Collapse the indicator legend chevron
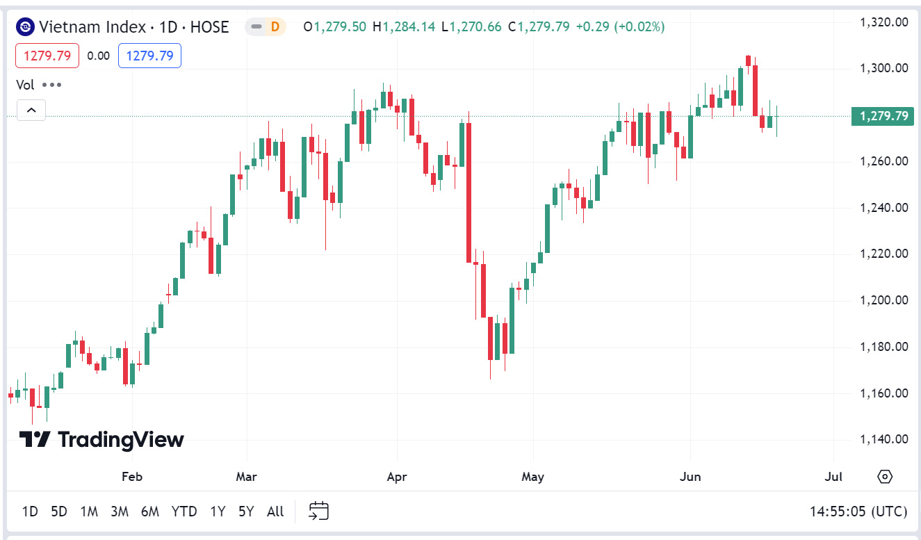The height and width of the screenshot is (540, 921). coord(31,110)
